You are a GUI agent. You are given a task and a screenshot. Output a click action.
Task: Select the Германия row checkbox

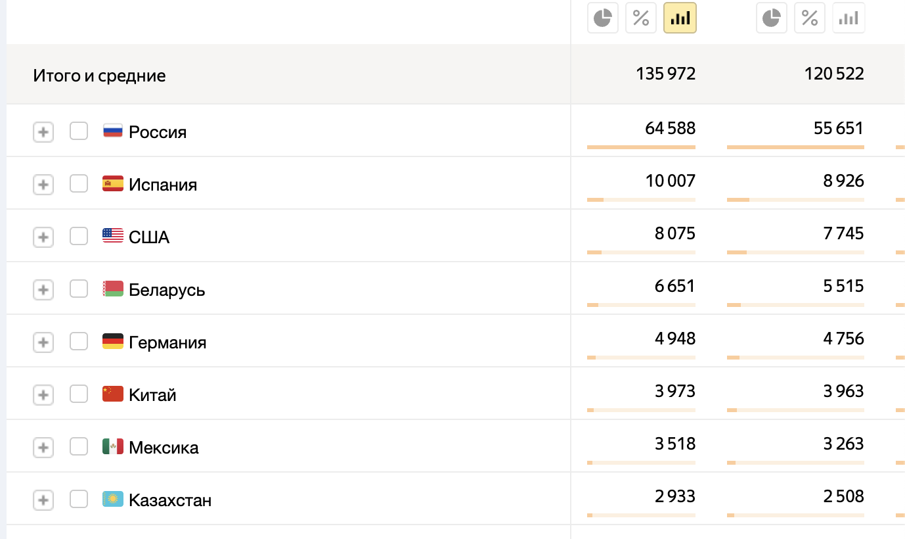[79, 342]
